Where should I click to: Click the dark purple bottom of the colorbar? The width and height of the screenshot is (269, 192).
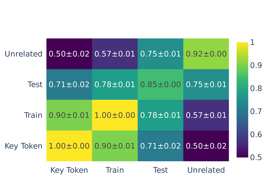(x=242, y=156)
